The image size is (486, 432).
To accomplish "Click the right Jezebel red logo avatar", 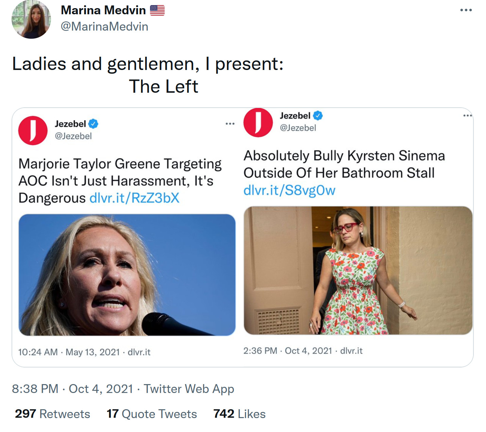I will [x=258, y=122].
